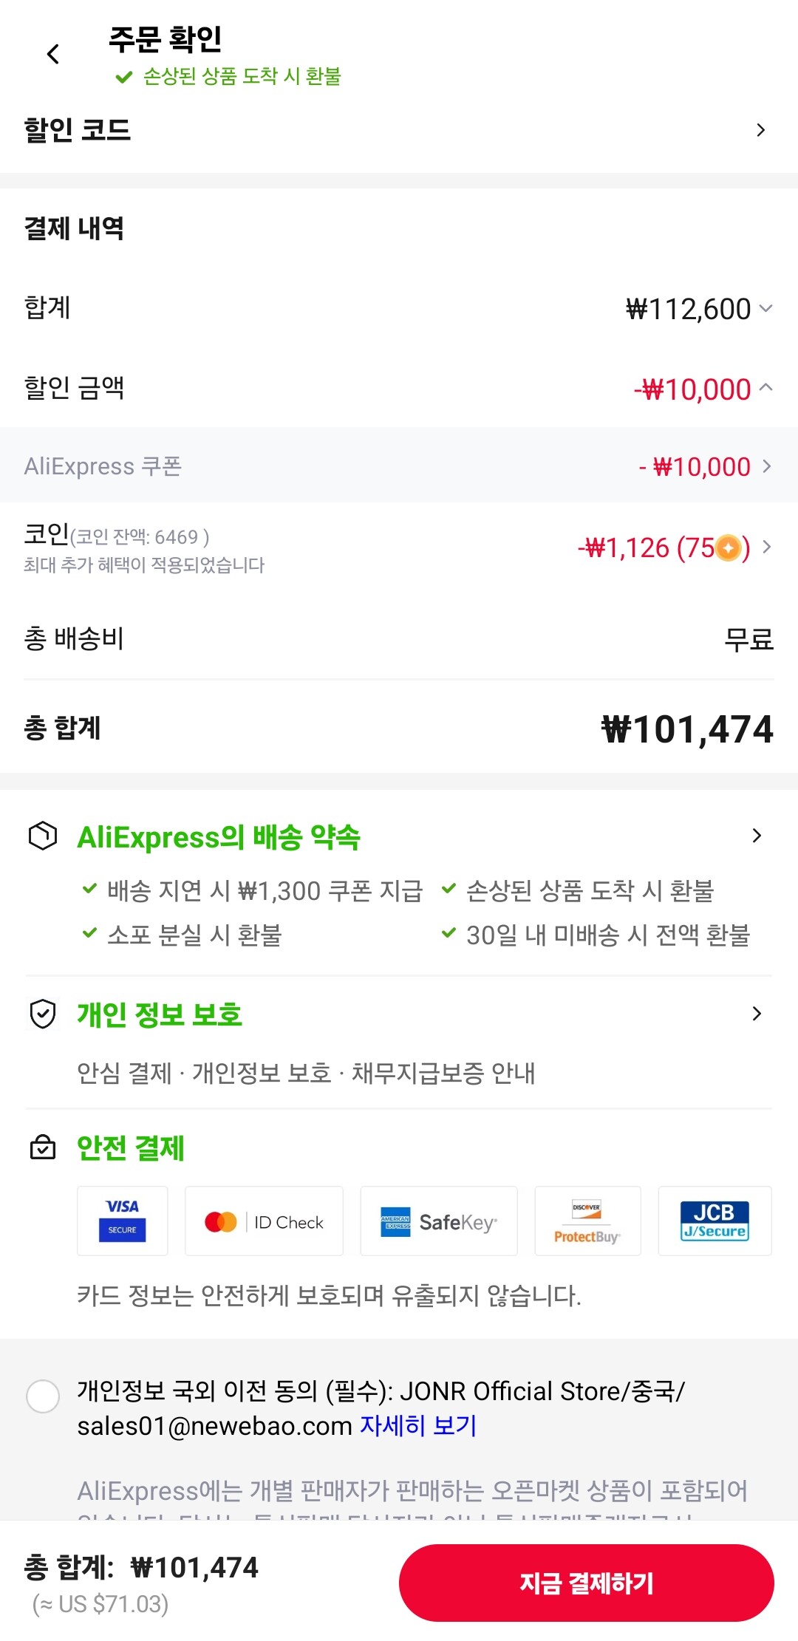Open the 자세히 보기 link
The height and width of the screenshot is (1641, 798).
point(418,1425)
